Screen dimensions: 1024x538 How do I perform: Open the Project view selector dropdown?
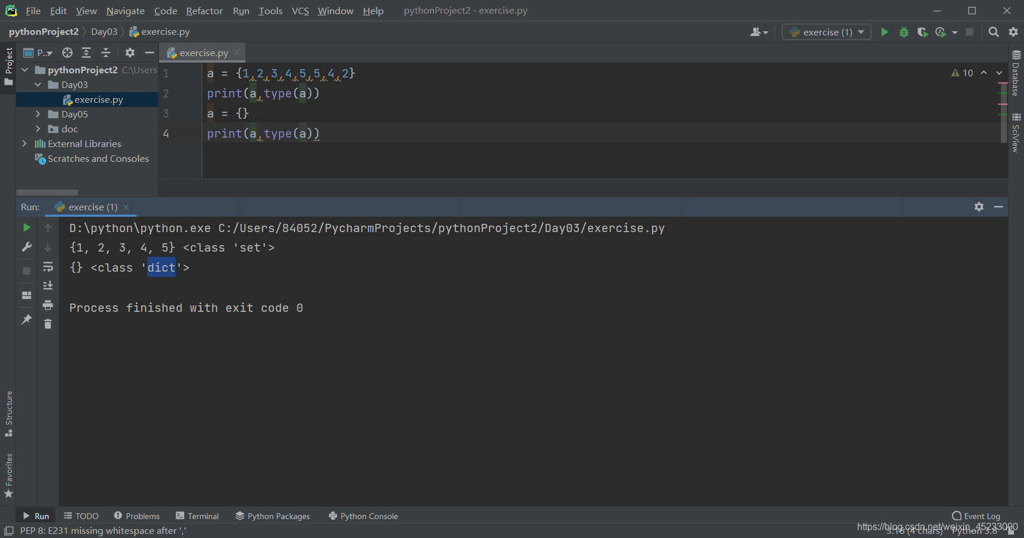(38, 53)
